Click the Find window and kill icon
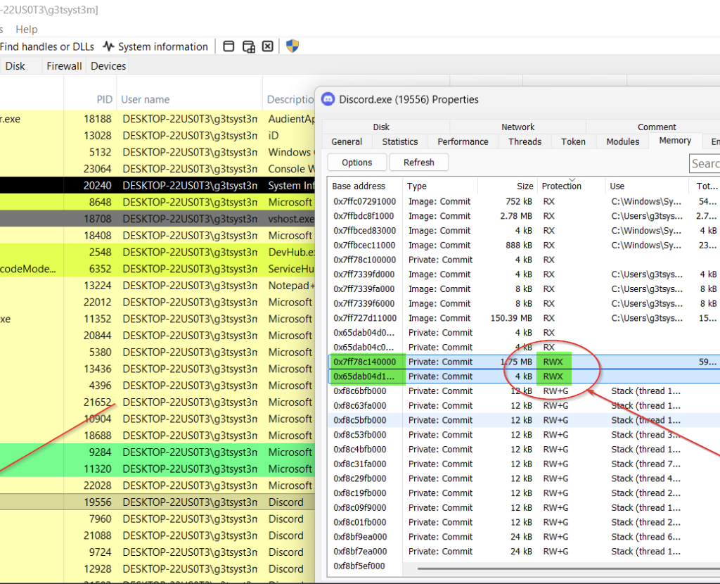Screen dimensions: 720x584 [268, 46]
